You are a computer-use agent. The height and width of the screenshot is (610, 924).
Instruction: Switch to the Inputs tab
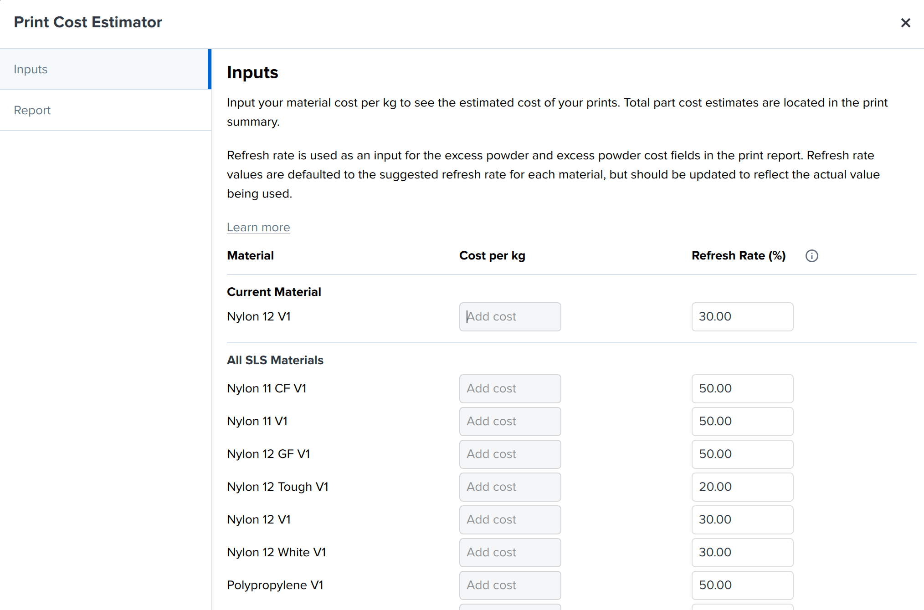pyautogui.click(x=106, y=69)
